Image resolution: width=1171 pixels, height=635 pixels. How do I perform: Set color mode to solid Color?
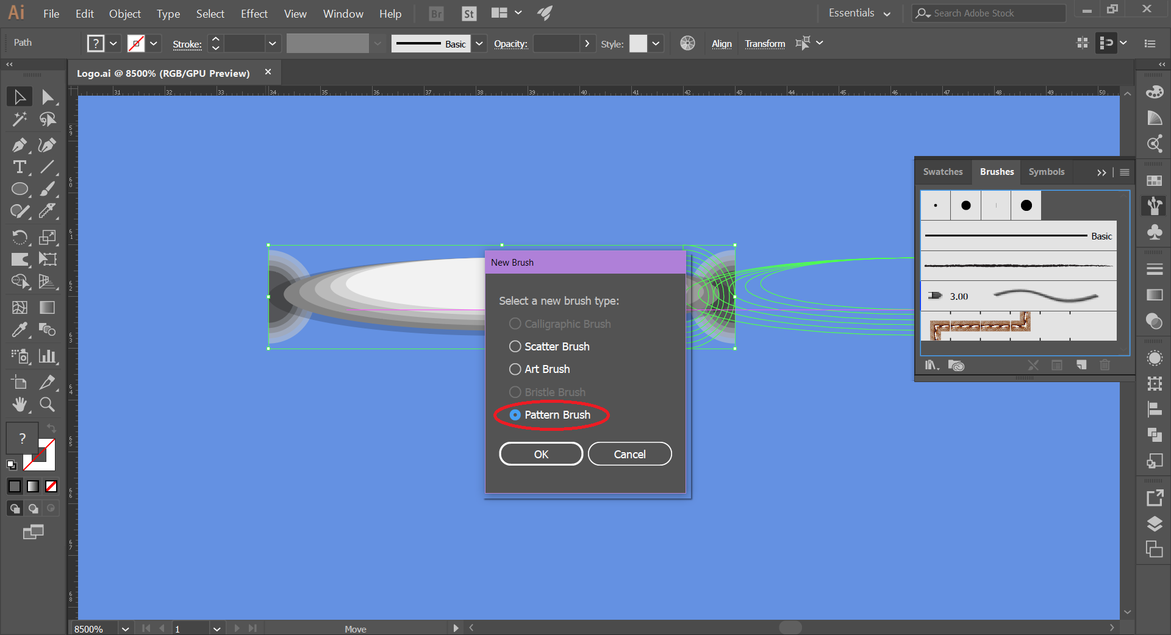(15, 486)
